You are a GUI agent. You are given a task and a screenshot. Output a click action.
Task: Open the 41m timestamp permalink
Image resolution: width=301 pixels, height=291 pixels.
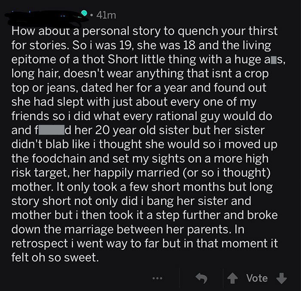[x=106, y=15]
